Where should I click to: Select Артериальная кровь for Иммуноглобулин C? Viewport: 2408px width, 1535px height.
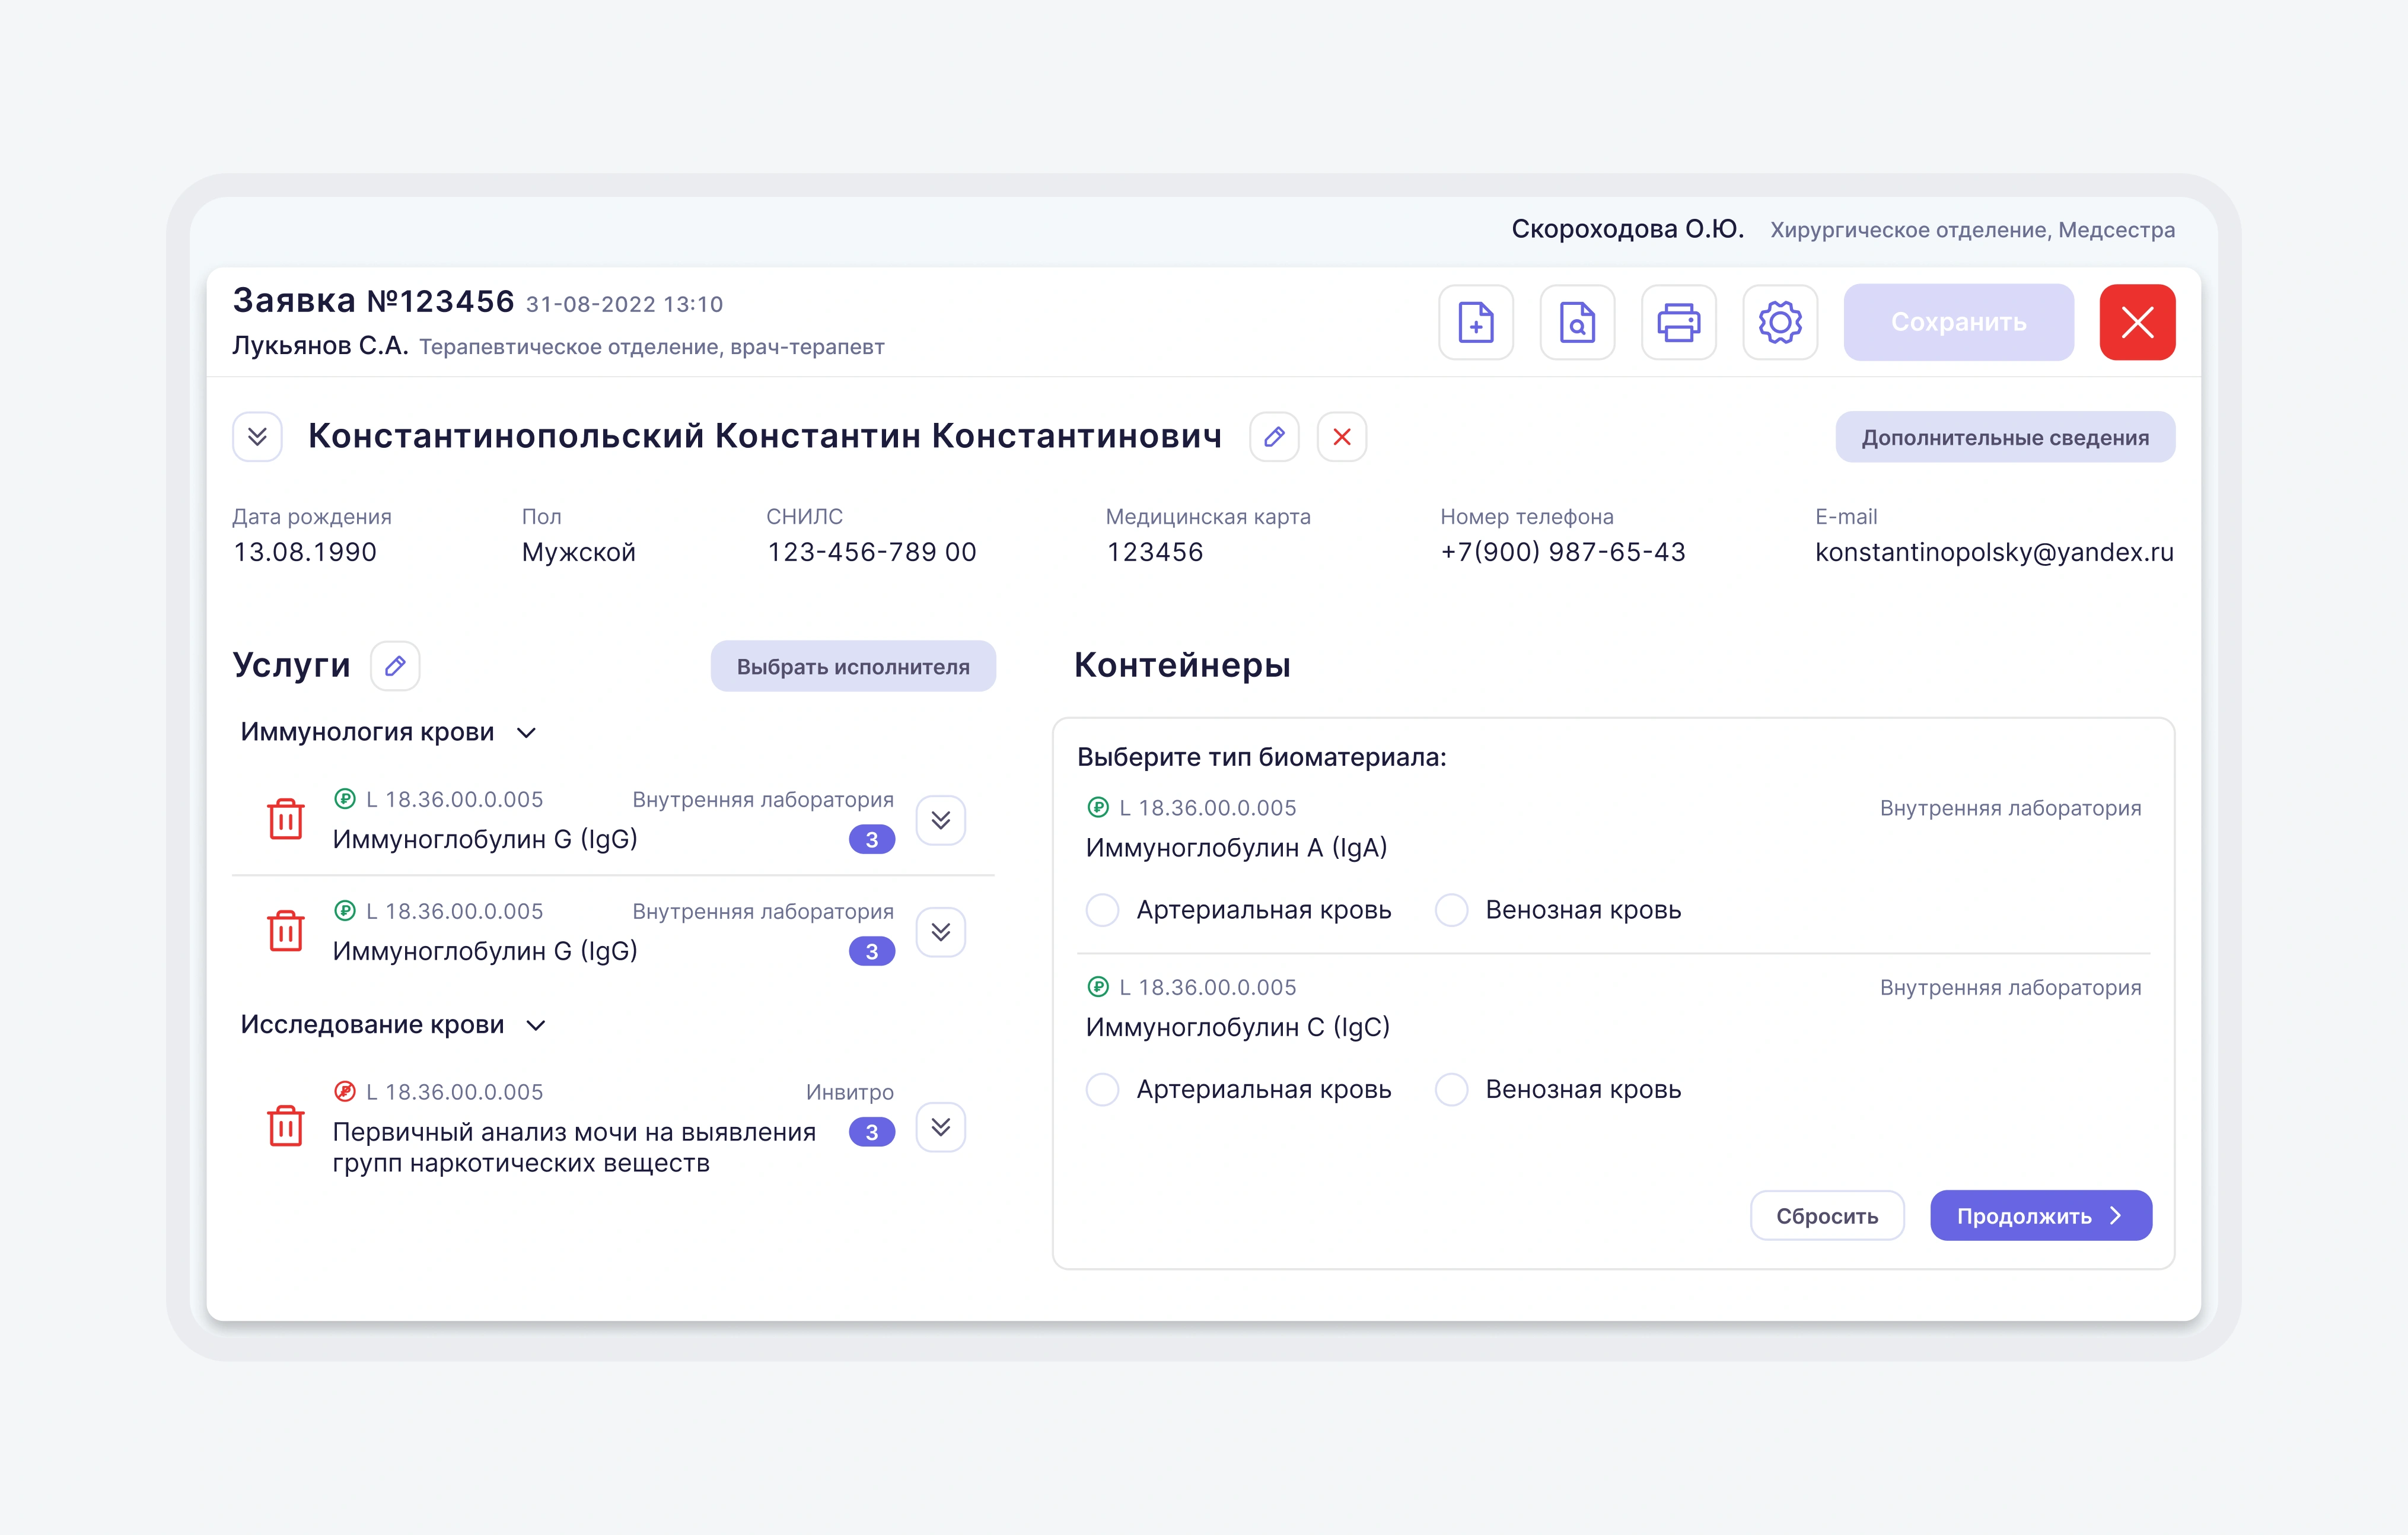pos(1103,1089)
